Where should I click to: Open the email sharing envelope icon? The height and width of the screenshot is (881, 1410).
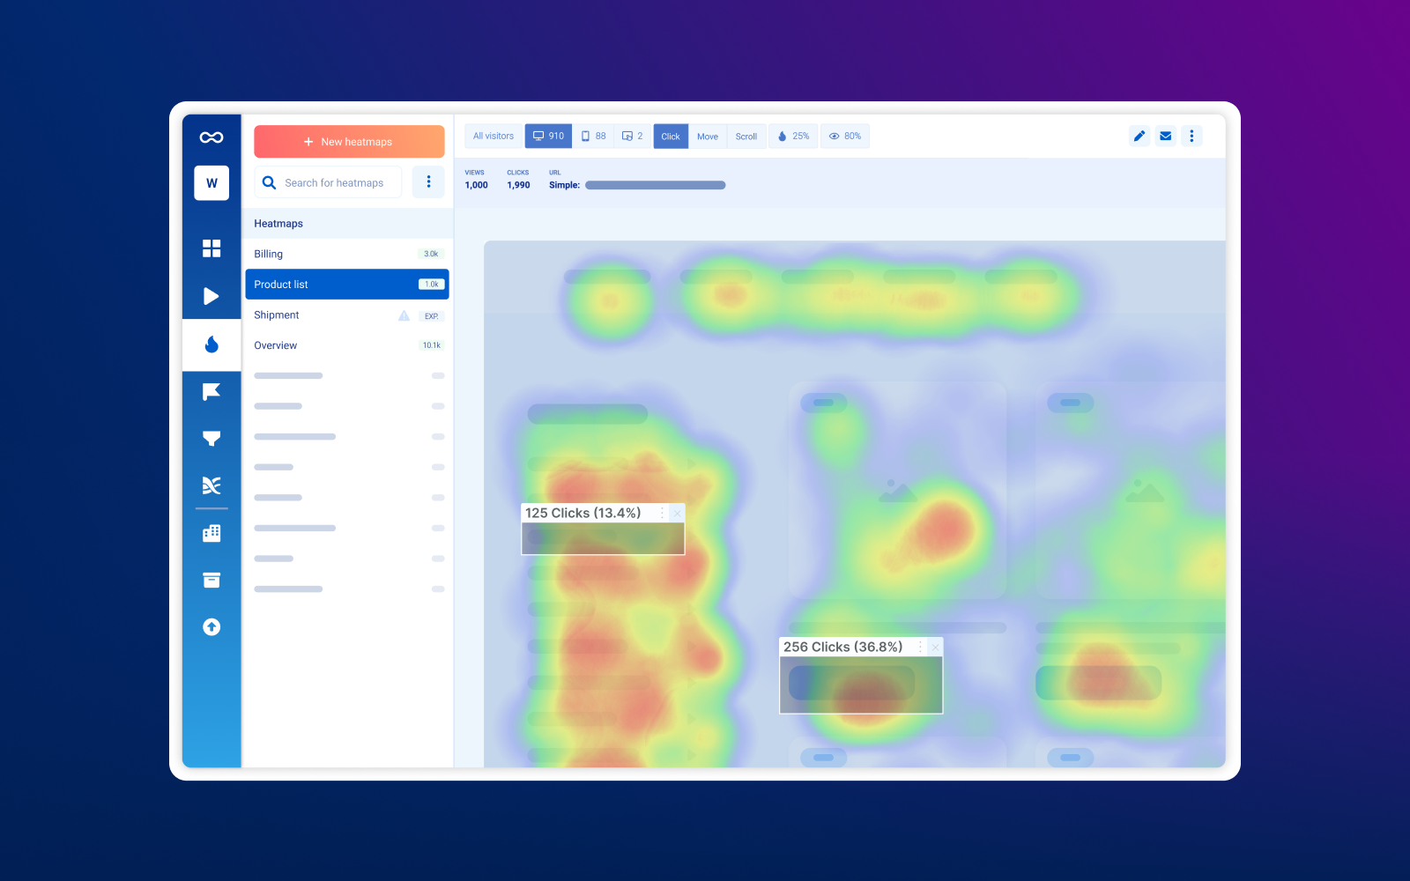coord(1165,136)
